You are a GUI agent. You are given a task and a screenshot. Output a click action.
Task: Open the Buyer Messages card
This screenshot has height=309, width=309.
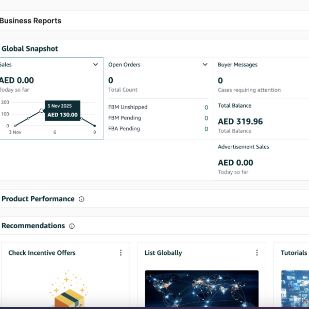coord(237,65)
